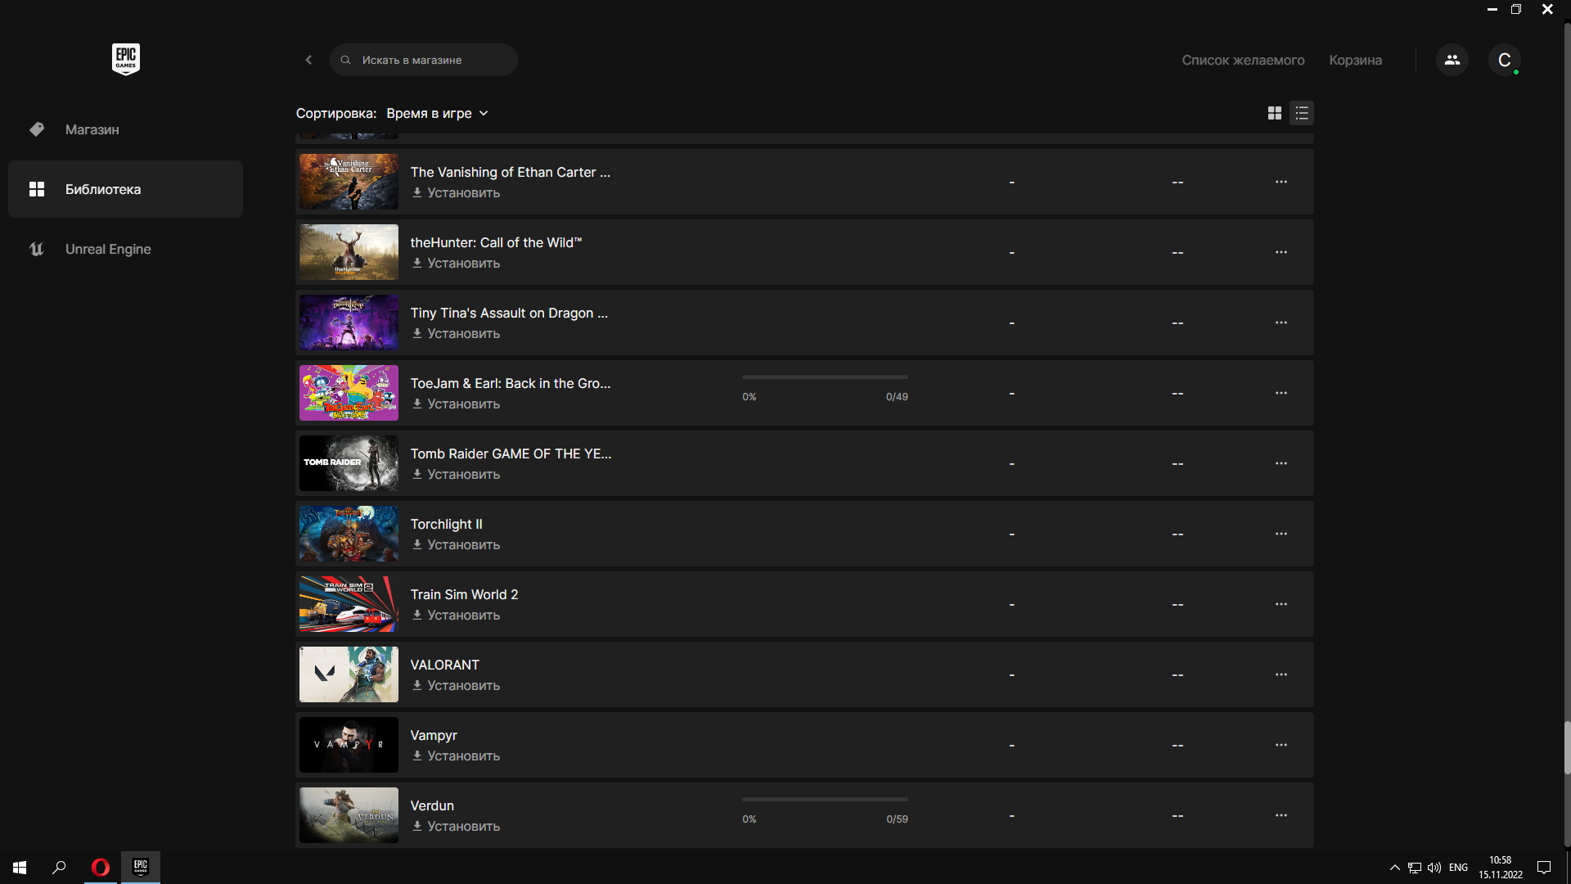
Task: Click The Vanishing of Ethan Carter thumbnail
Action: (x=349, y=182)
